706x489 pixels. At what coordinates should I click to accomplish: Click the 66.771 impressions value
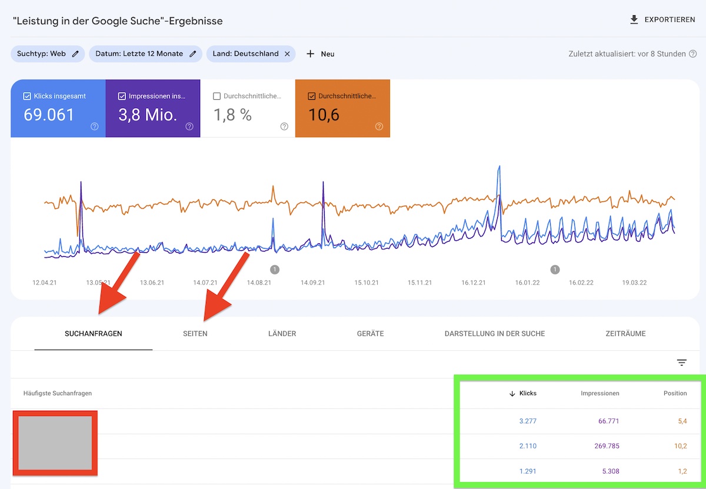608,421
